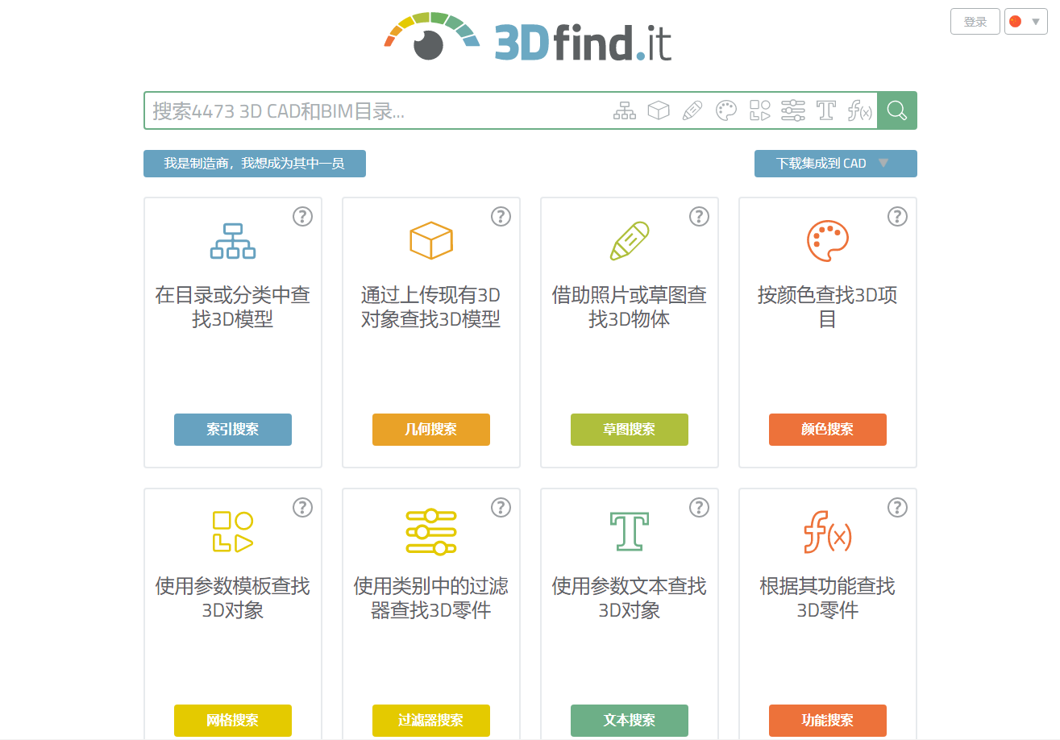Click the 3Dfind.it gauge logo
This screenshot has height=740, width=1060.
click(430, 36)
